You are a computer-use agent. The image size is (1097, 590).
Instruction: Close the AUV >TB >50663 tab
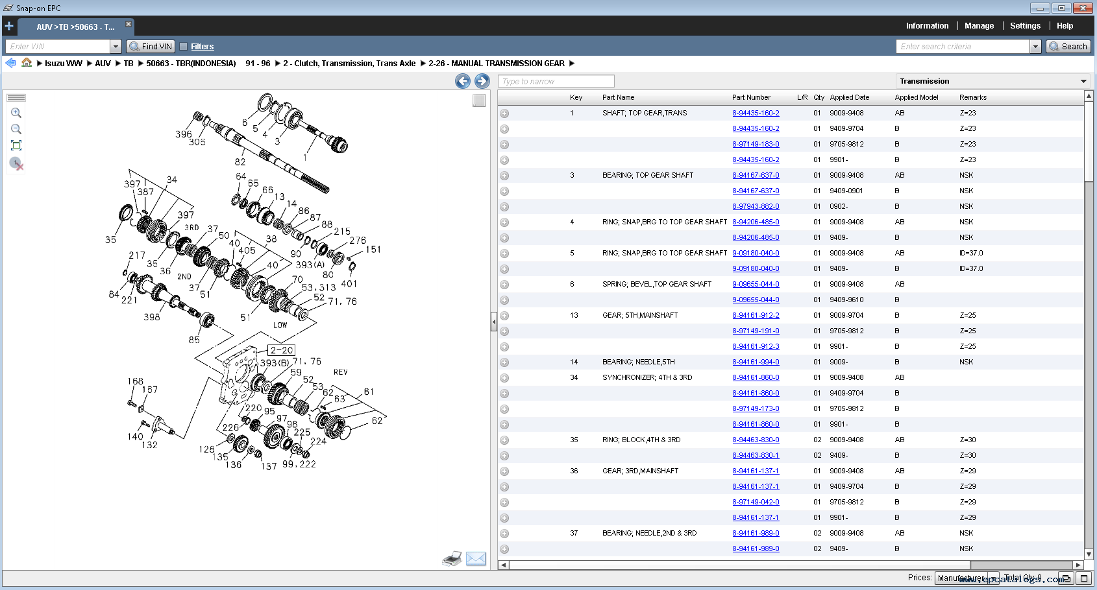(129, 24)
